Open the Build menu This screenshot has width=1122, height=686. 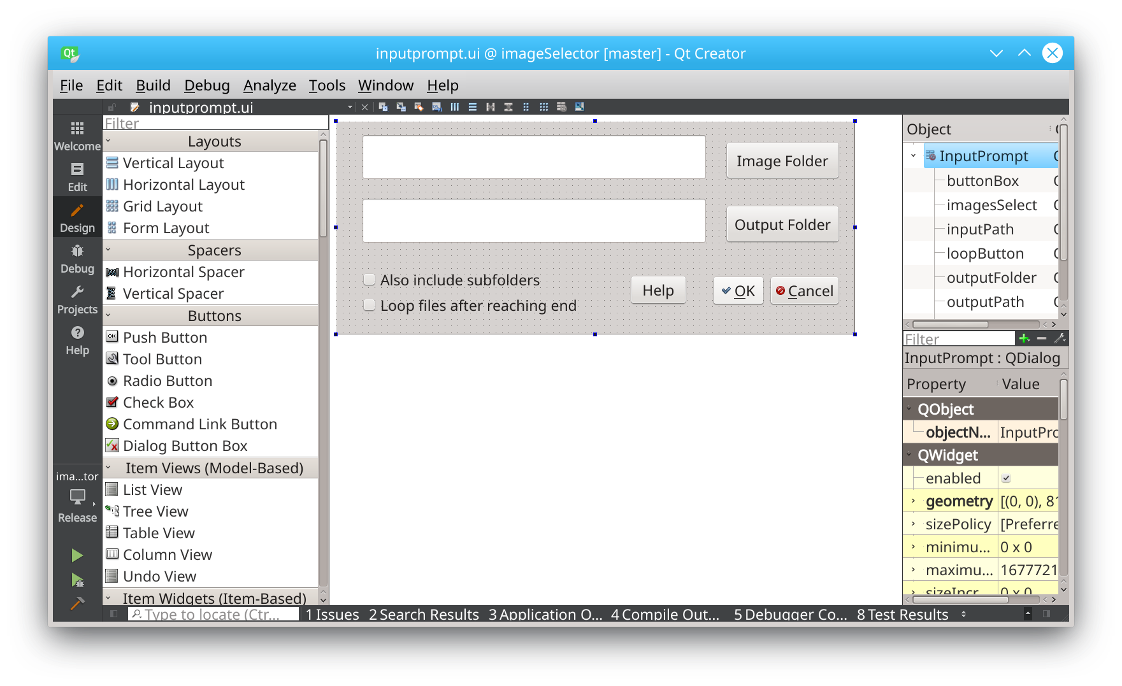point(153,85)
